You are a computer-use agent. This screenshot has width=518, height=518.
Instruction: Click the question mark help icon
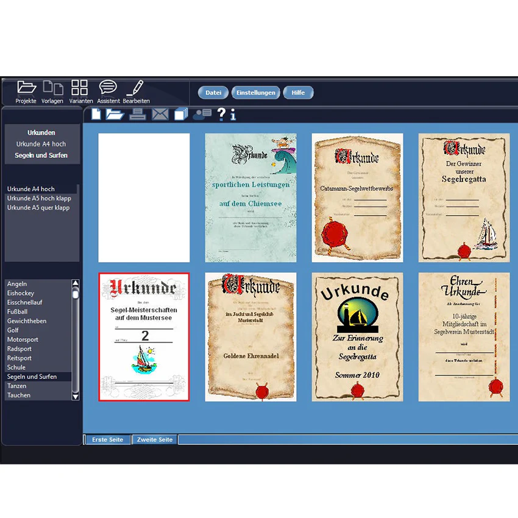pyautogui.click(x=221, y=115)
